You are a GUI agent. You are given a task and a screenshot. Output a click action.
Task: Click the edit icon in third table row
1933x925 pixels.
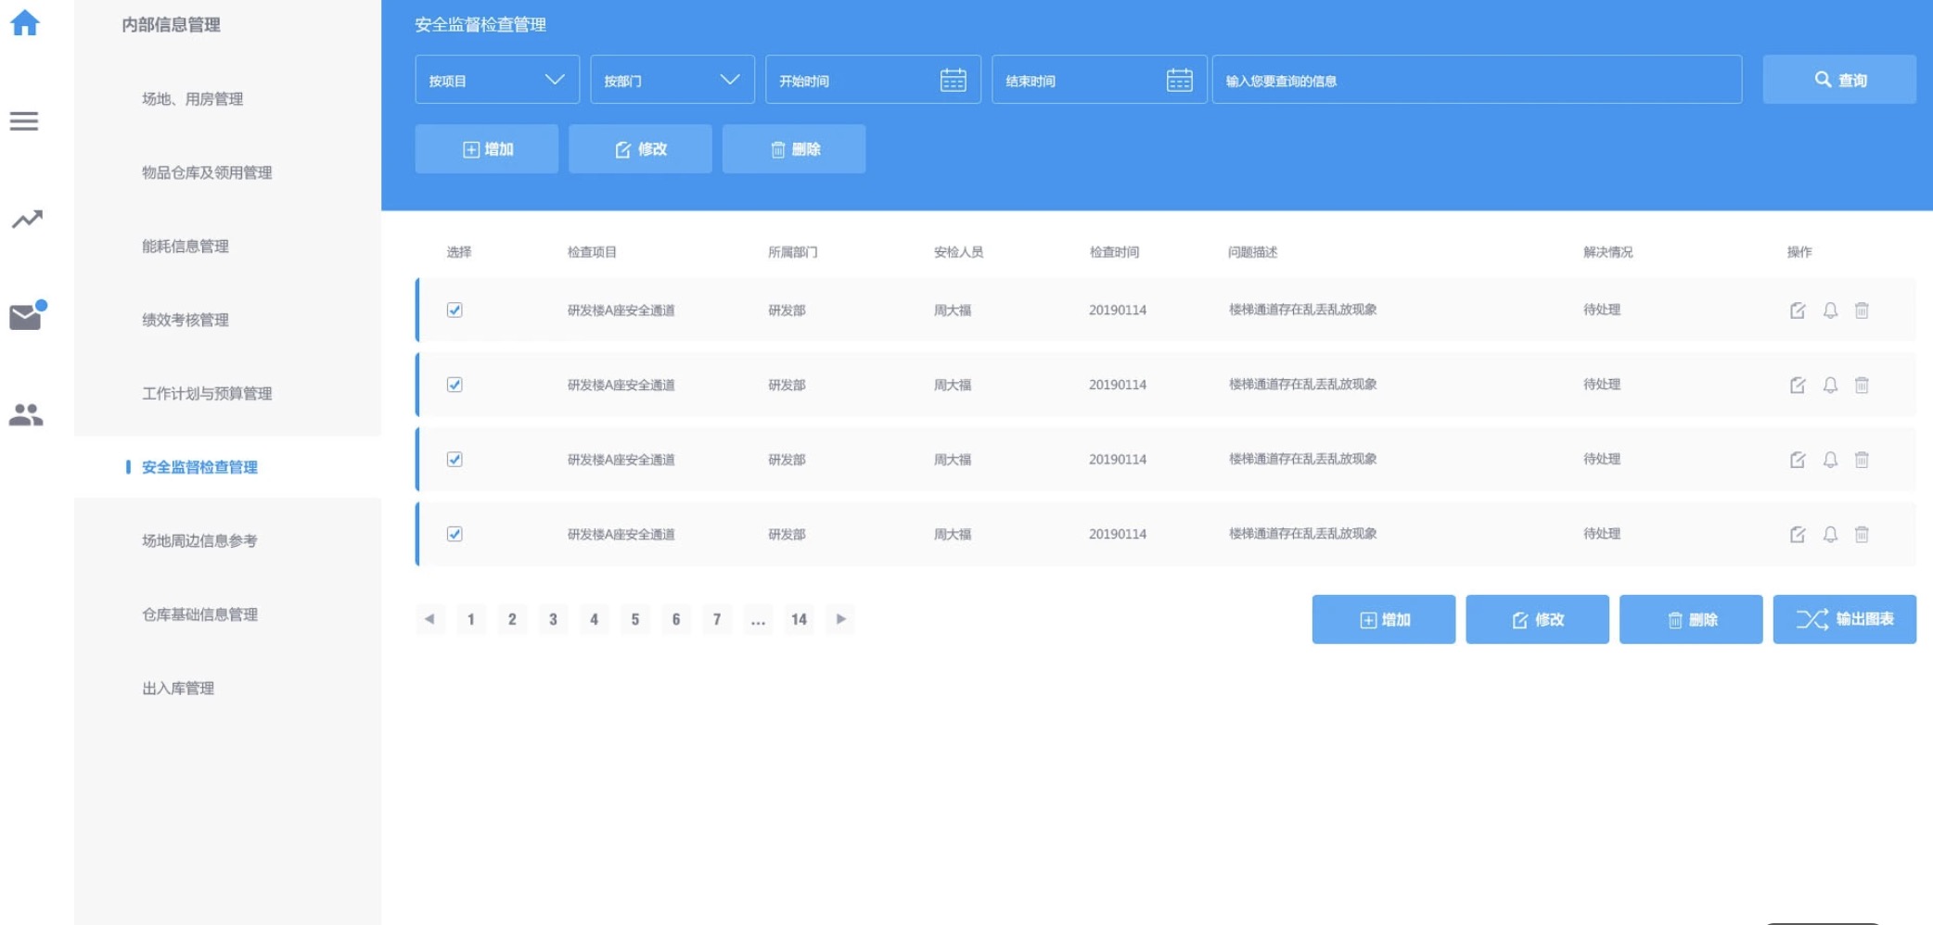pos(1798,460)
